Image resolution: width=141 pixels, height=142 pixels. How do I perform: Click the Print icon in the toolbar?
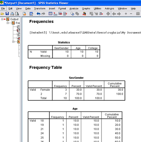[x=12, y=14]
